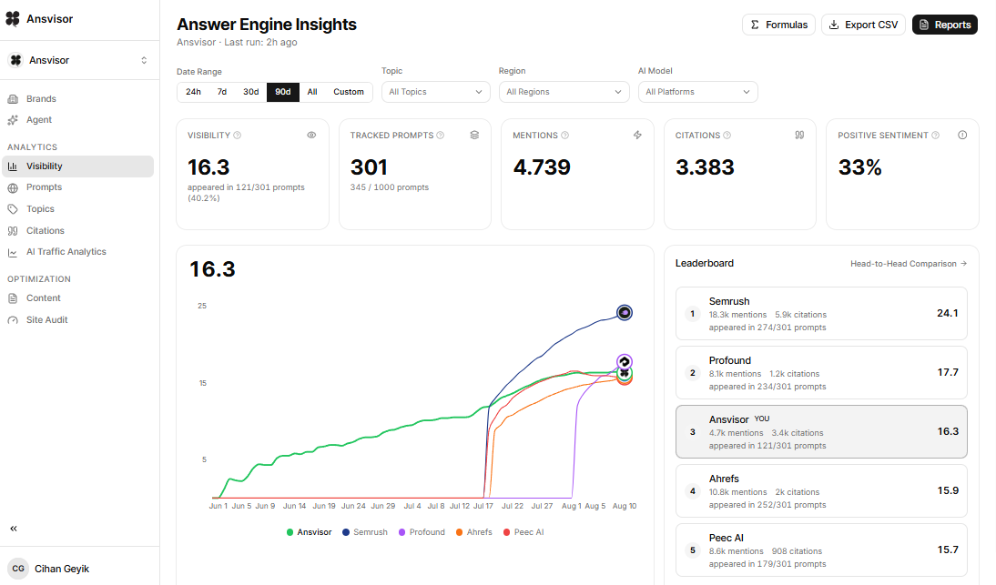Click the Tracked Prompts help icon
The width and height of the screenshot is (996, 585).
point(441,136)
